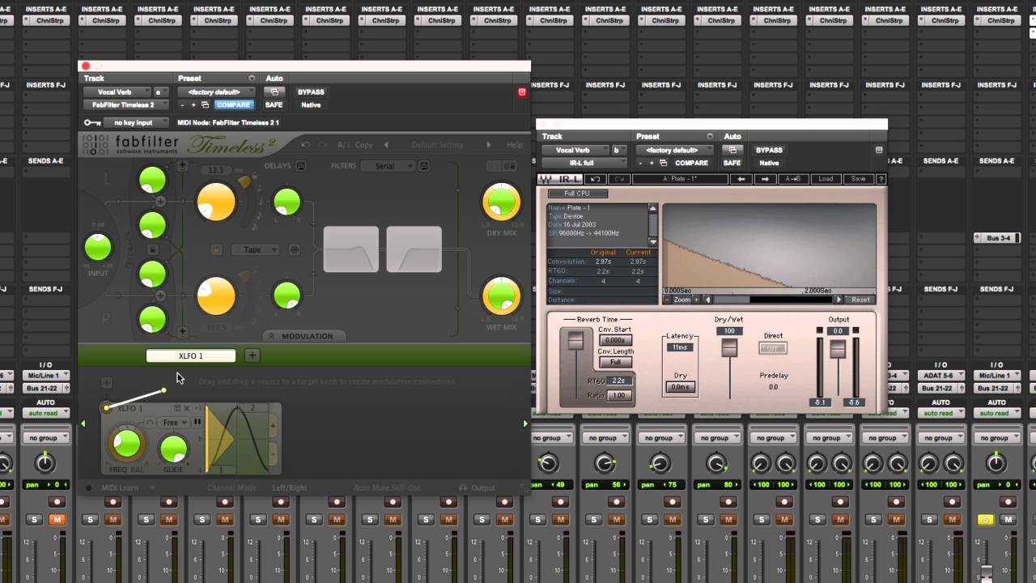The image size is (1036, 583).
Task: Toggle SAFE in the IR-L window
Action: pos(732,163)
